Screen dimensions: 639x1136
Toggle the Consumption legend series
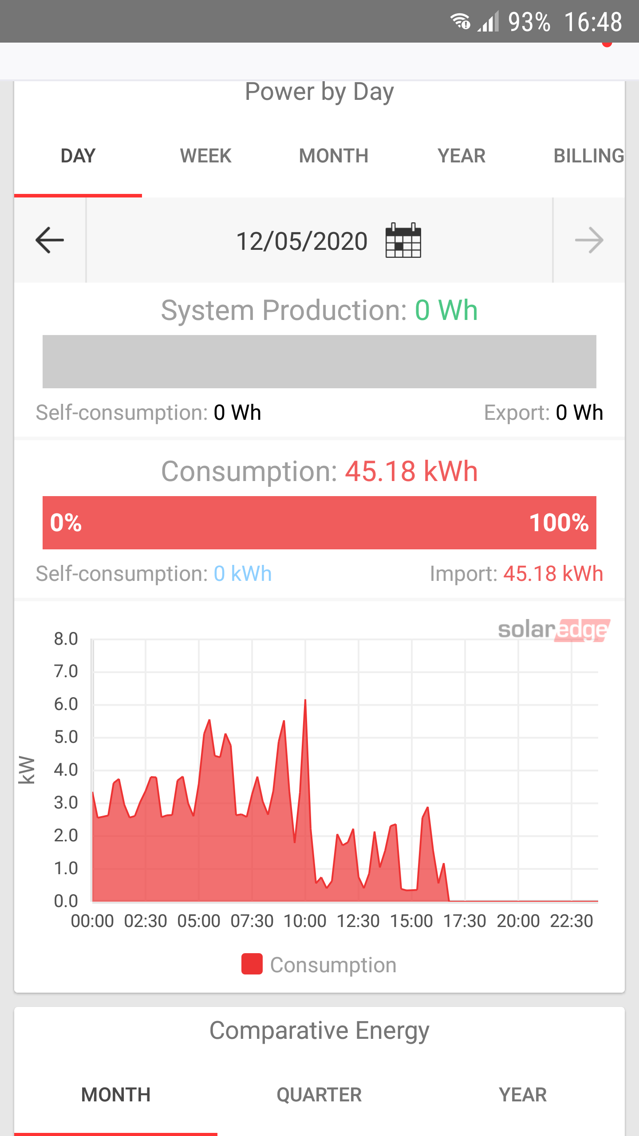click(319, 965)
